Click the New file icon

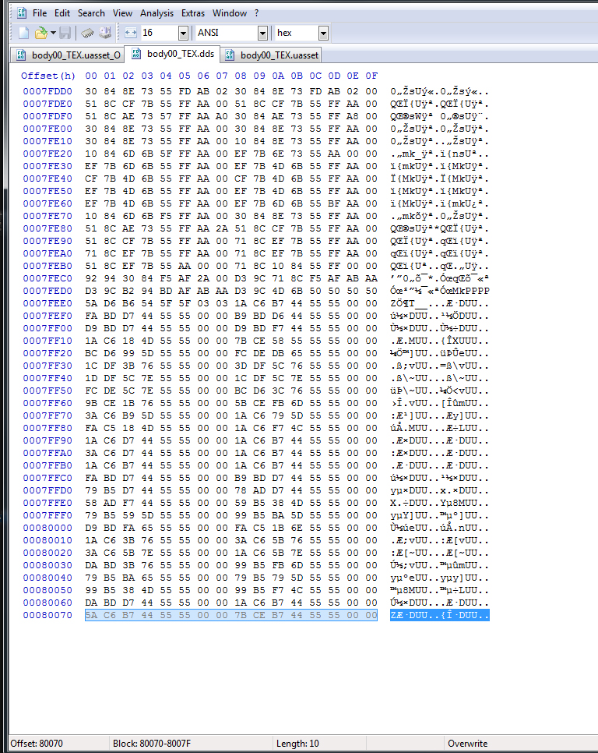[x=24, y=33]
